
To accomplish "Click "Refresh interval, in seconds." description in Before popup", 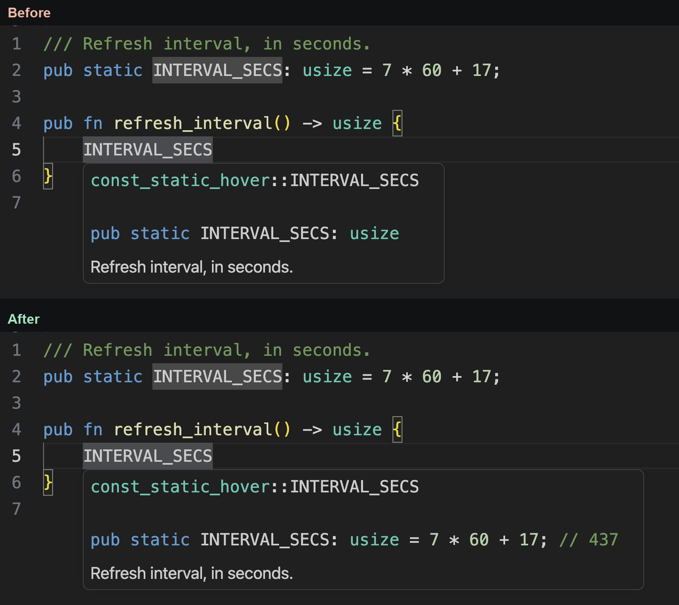I will click(192, 267).
